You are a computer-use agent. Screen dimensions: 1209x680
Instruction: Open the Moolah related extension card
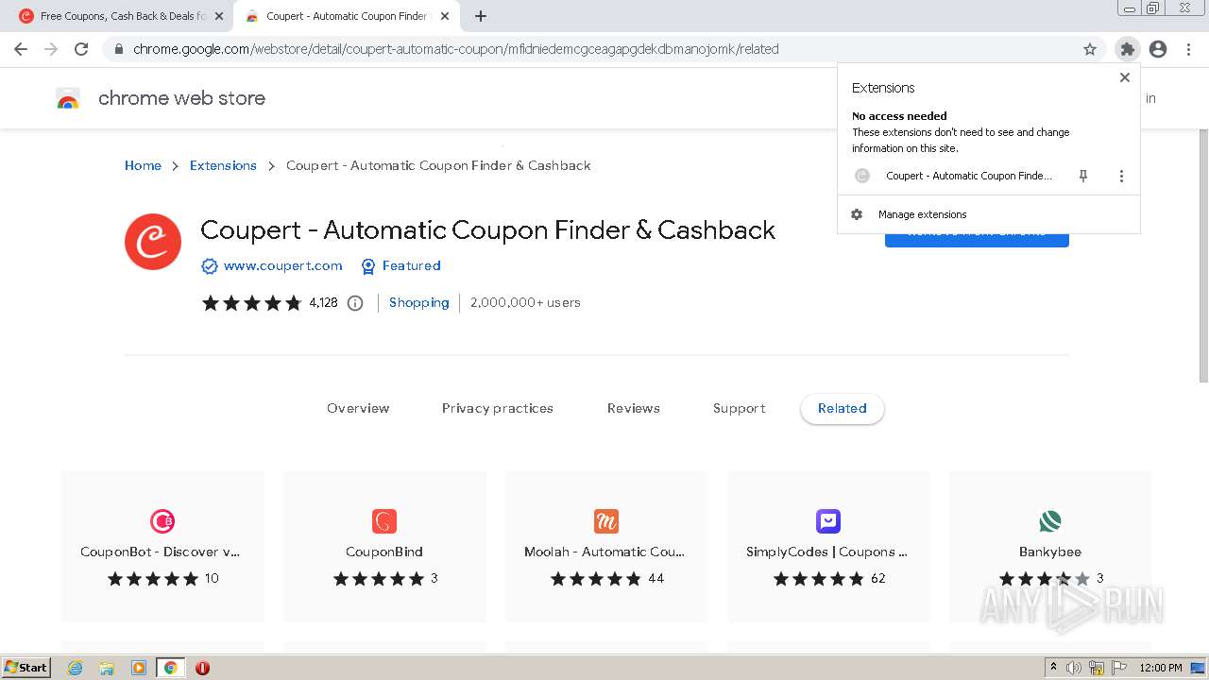tap(606, 546)
